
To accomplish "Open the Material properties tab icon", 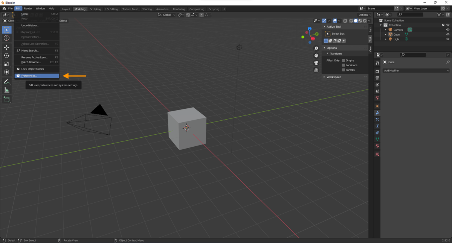I will [377, 146].
